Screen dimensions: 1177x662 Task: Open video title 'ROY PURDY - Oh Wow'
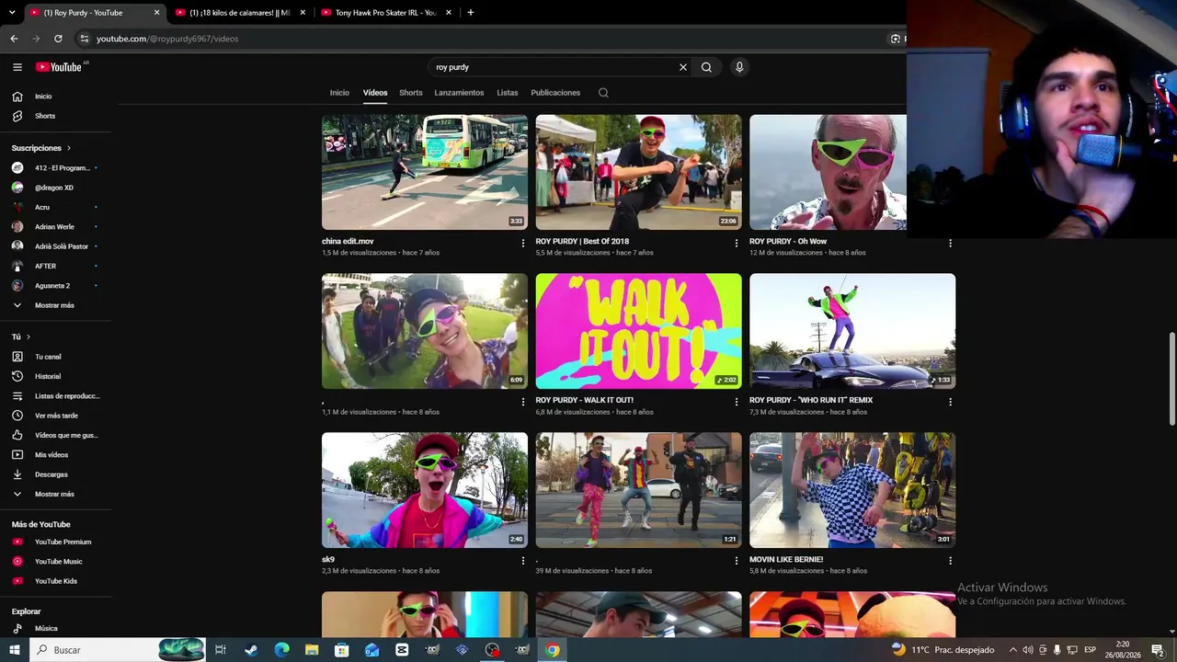tap(788, 242)
